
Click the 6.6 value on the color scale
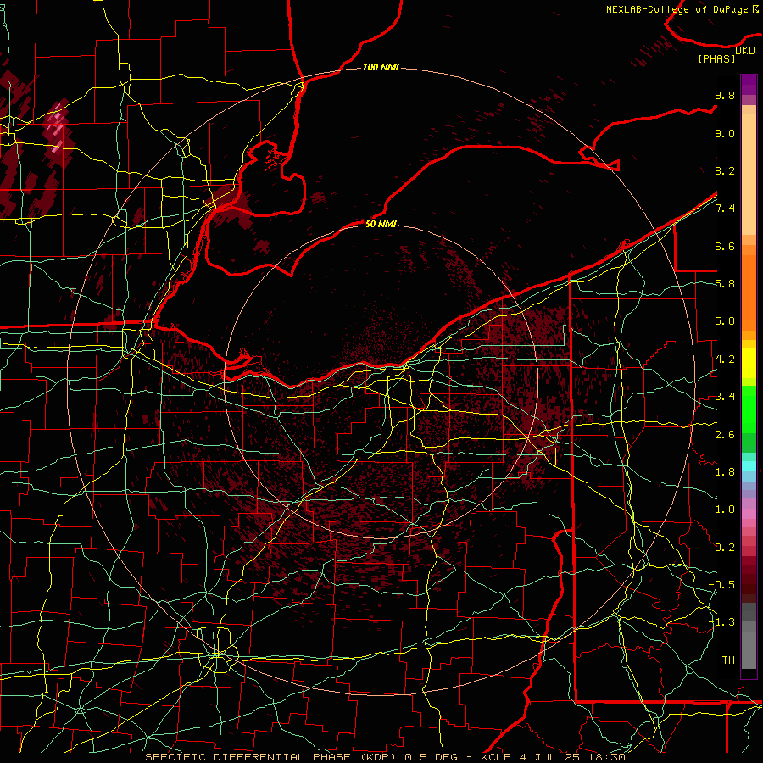point(725,246)
